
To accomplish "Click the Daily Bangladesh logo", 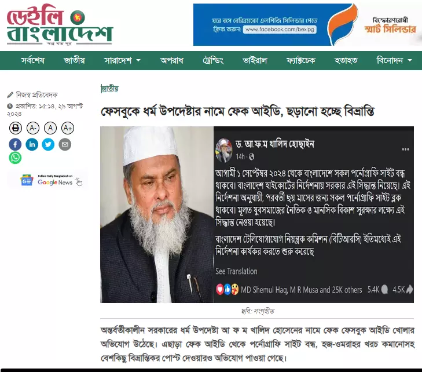I will click(60, 24).
